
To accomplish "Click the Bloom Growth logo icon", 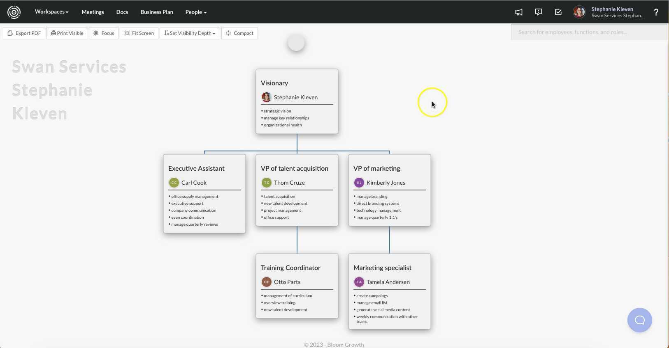I will [x=14, y=12].
